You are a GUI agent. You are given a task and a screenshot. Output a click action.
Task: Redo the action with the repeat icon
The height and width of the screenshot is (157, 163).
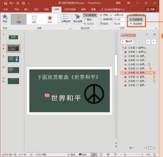[18, 3]
